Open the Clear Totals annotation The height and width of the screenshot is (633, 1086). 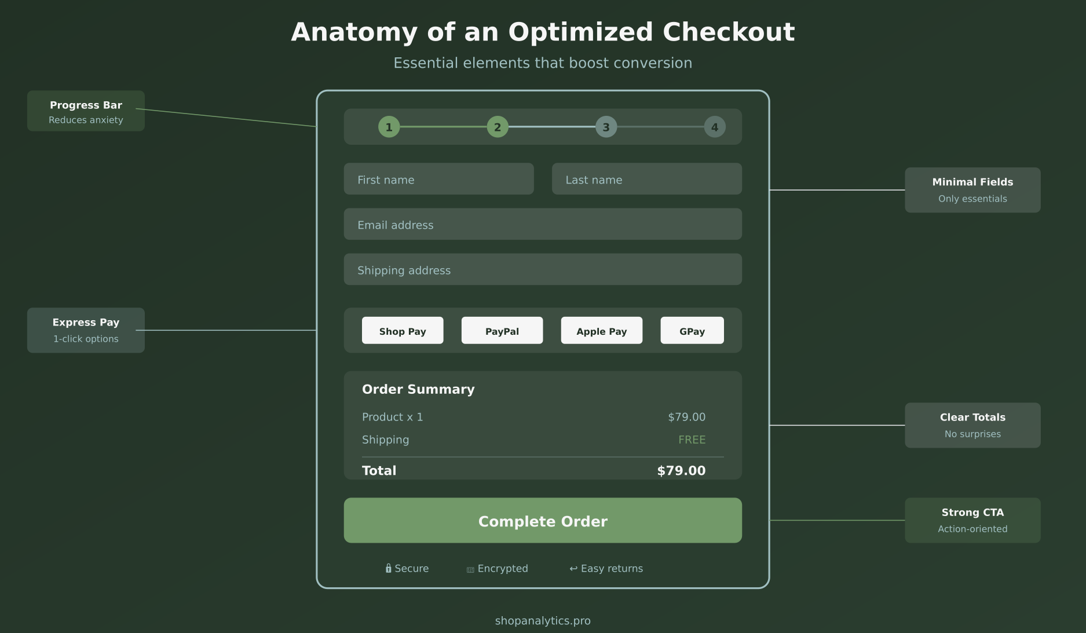(x=972, y=425)
